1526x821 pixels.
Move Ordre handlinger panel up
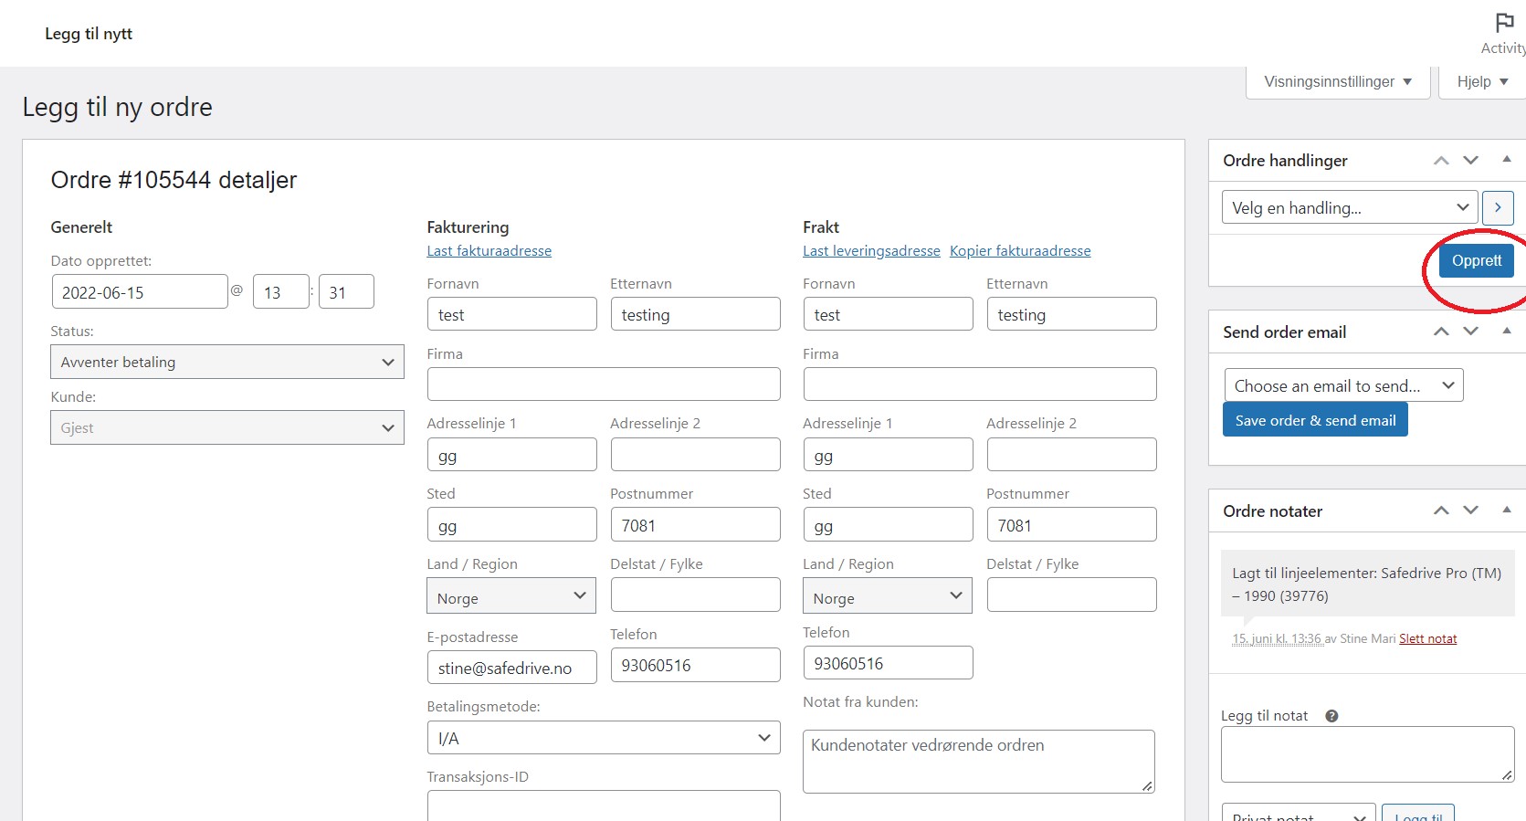coord(1441,161)
